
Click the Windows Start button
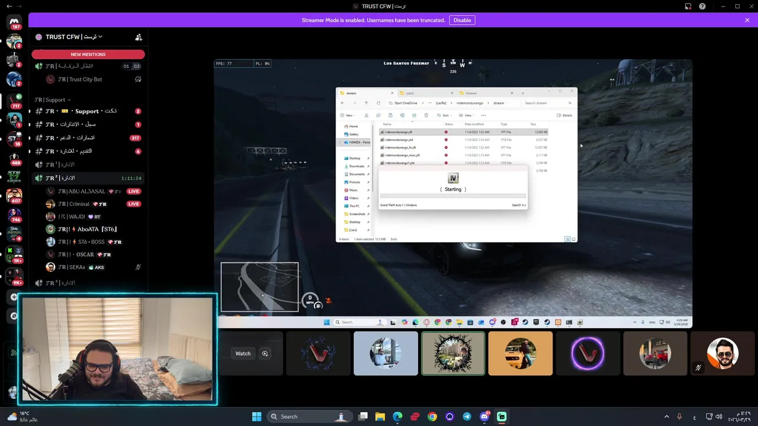point(256,417)
